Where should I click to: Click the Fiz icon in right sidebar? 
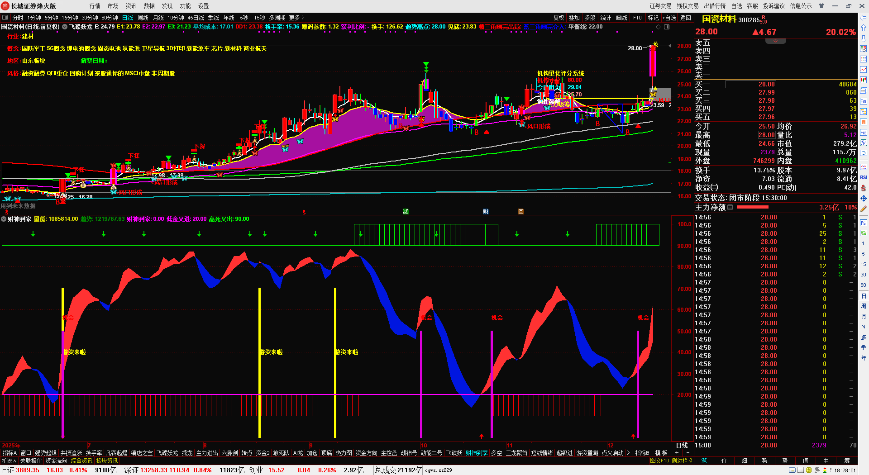(863, 133)
